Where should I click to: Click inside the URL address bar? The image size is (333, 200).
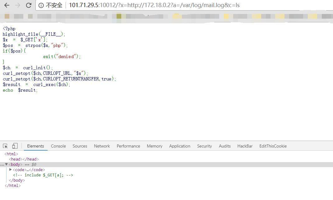coord(155,5)
